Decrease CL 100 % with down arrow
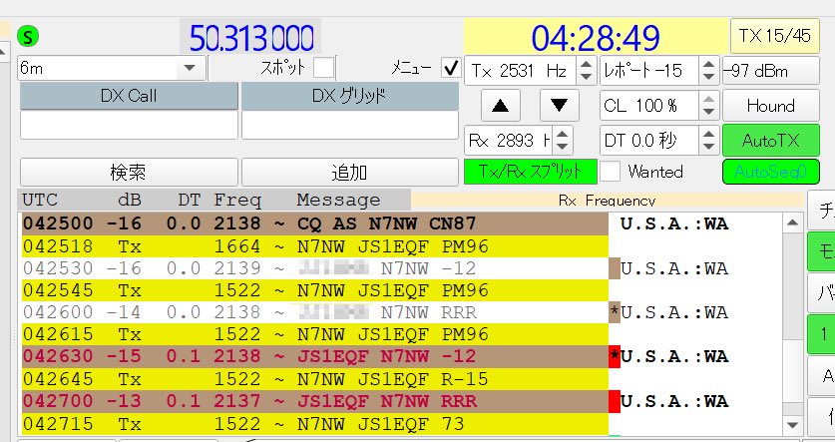The height and width of the screenshot is (442, 835). pyautogui.click(x=708, y=112)
